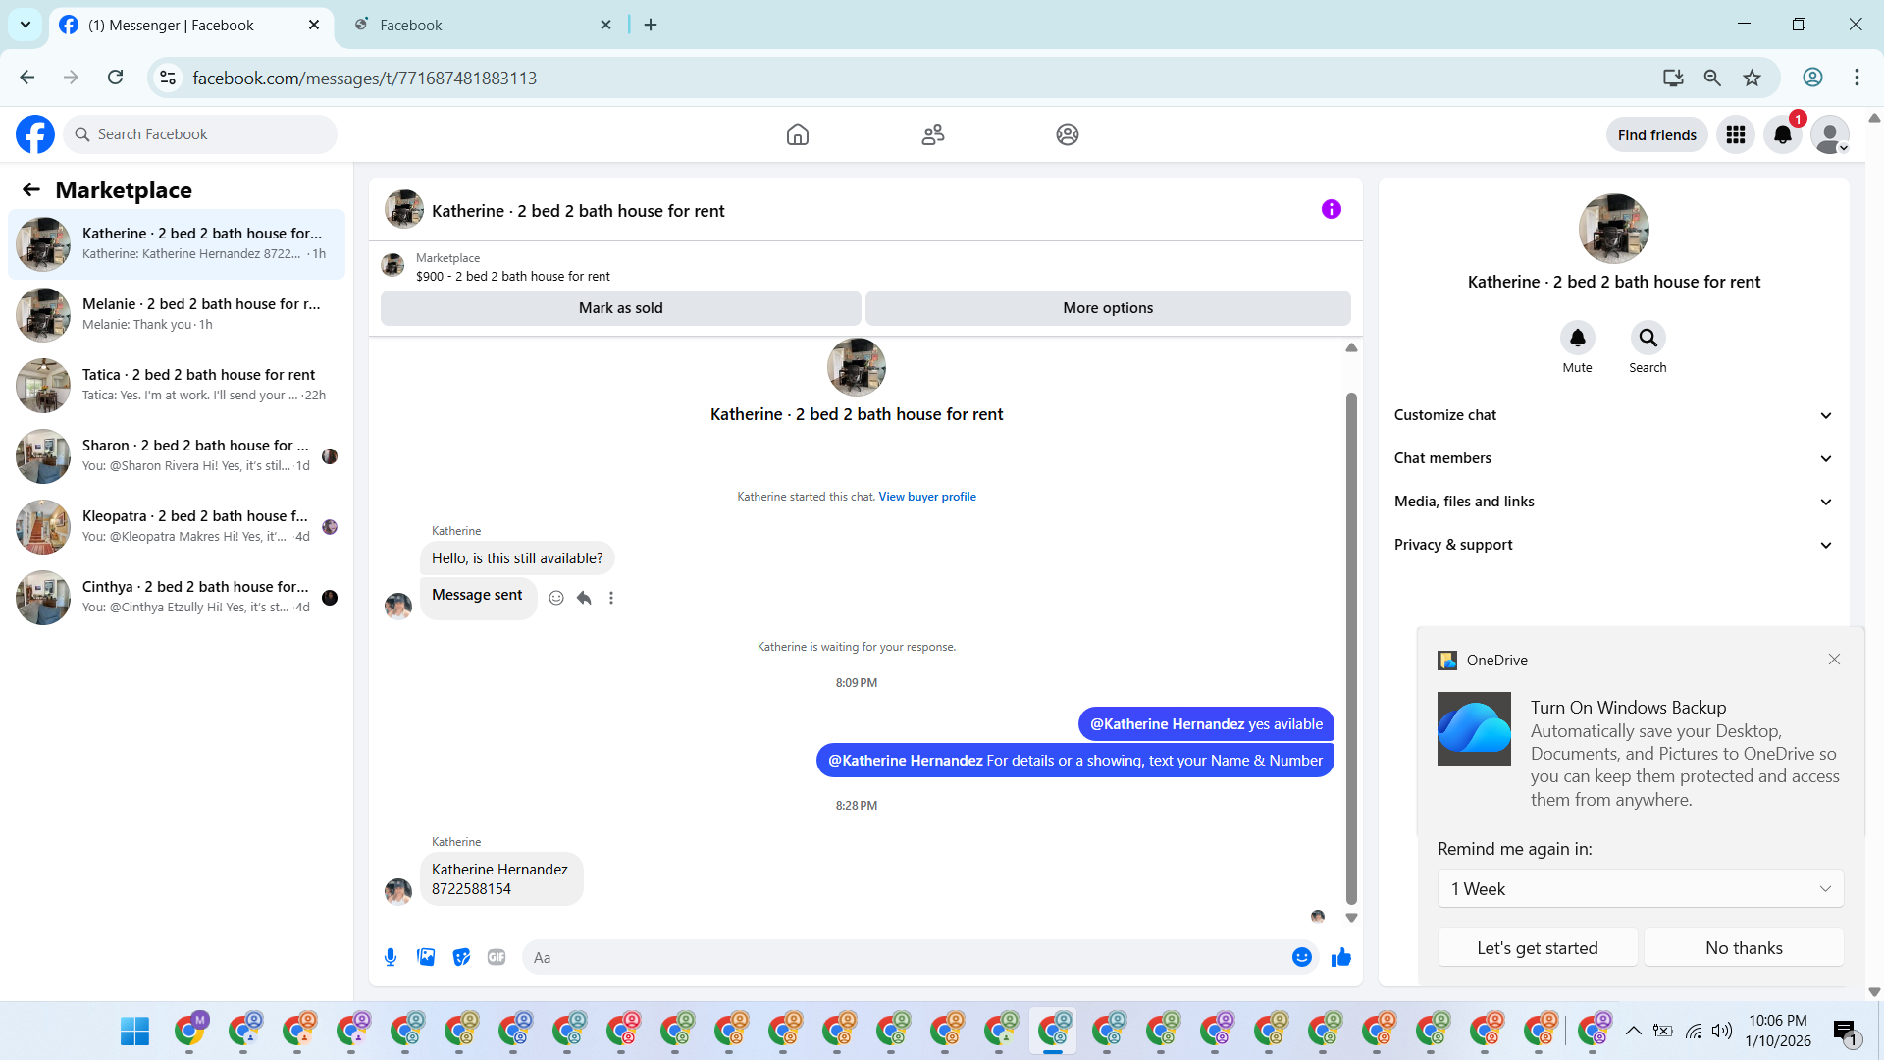This screenshot has width=1884, height=1060.
Task: Mute this conversation with the bell
Action: (x=1577, y=339)
